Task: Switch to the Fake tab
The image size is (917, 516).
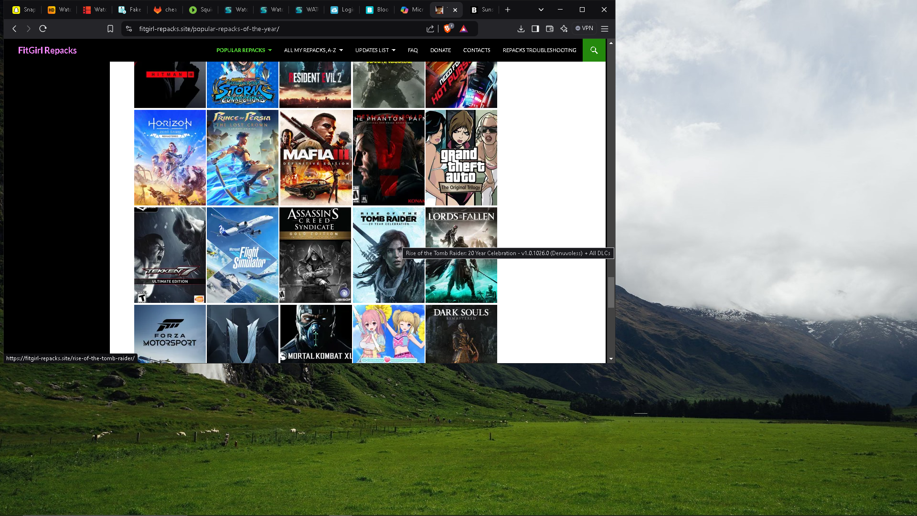Action: coord(129,10)
